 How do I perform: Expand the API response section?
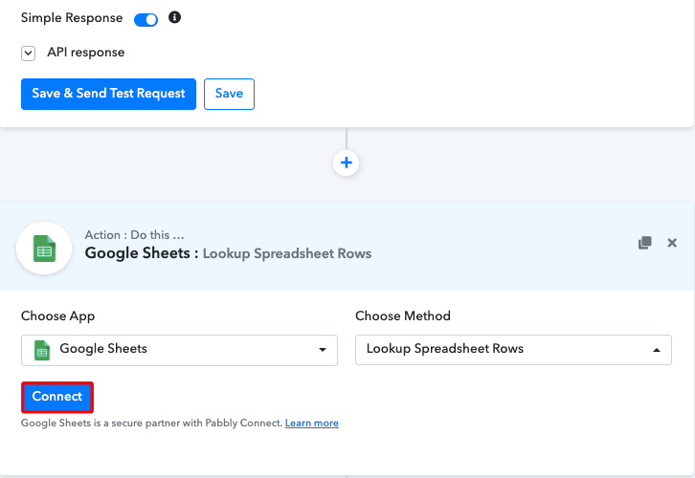tap(29, 54)
